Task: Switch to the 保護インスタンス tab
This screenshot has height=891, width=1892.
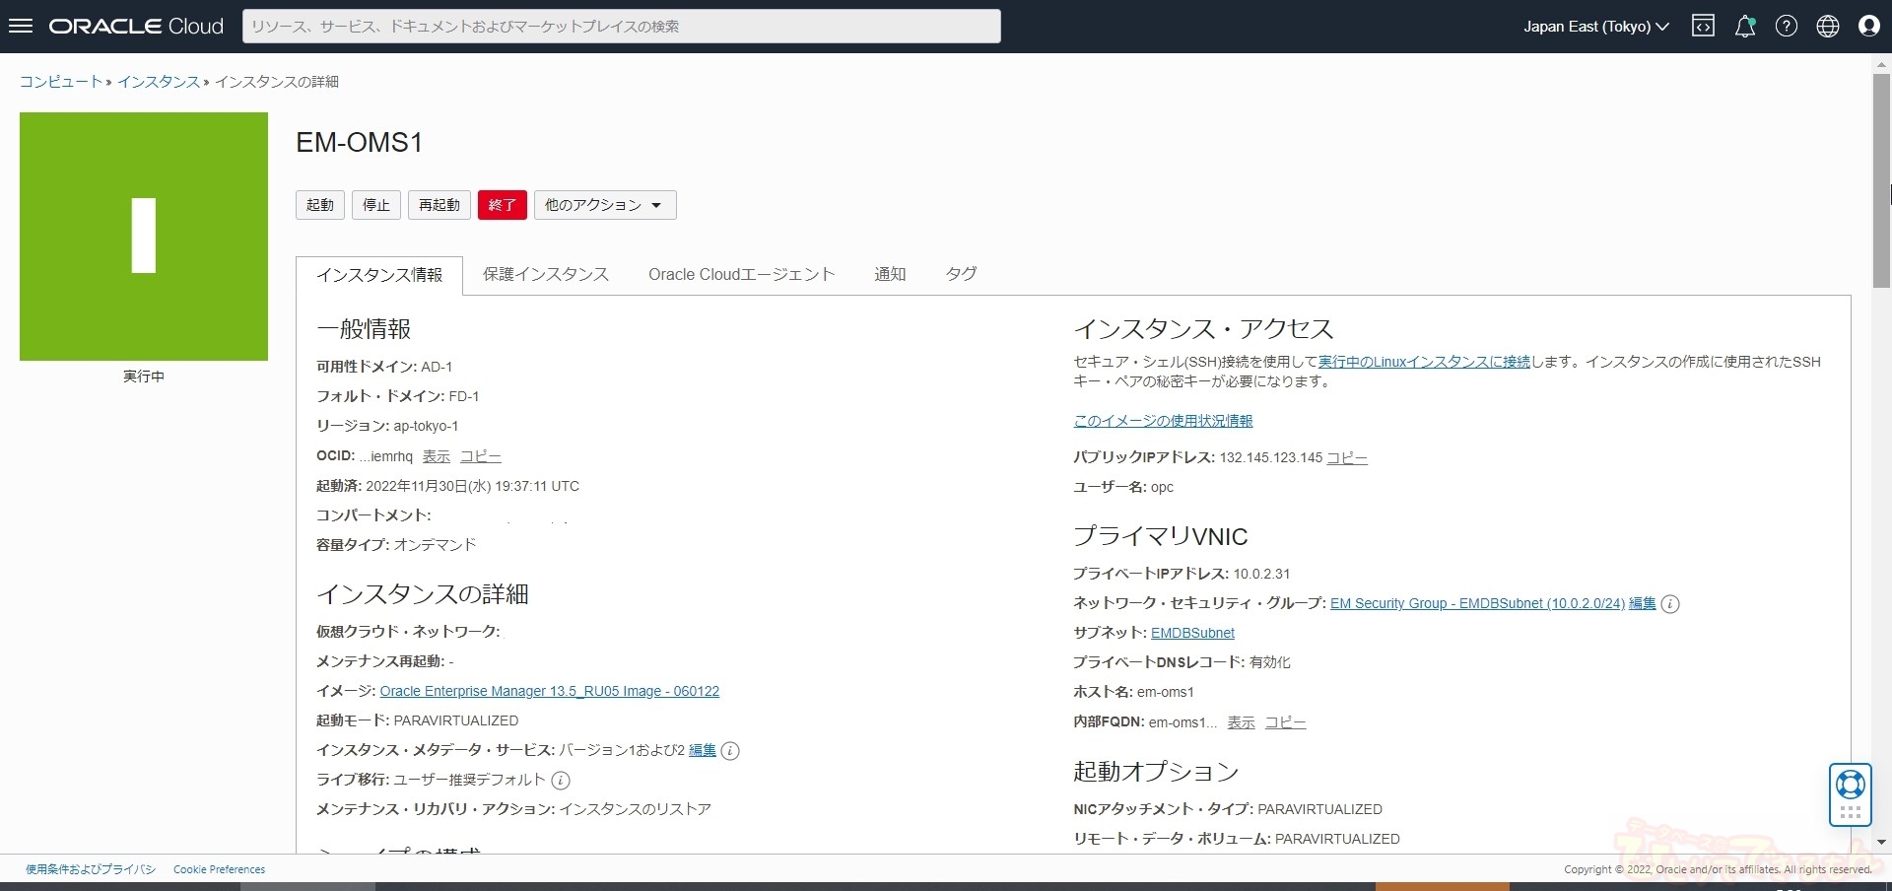Action: click(x=546, y=274)
